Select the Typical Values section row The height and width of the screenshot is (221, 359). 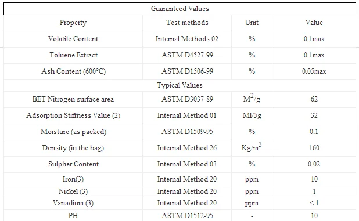[x=179, y=85]
